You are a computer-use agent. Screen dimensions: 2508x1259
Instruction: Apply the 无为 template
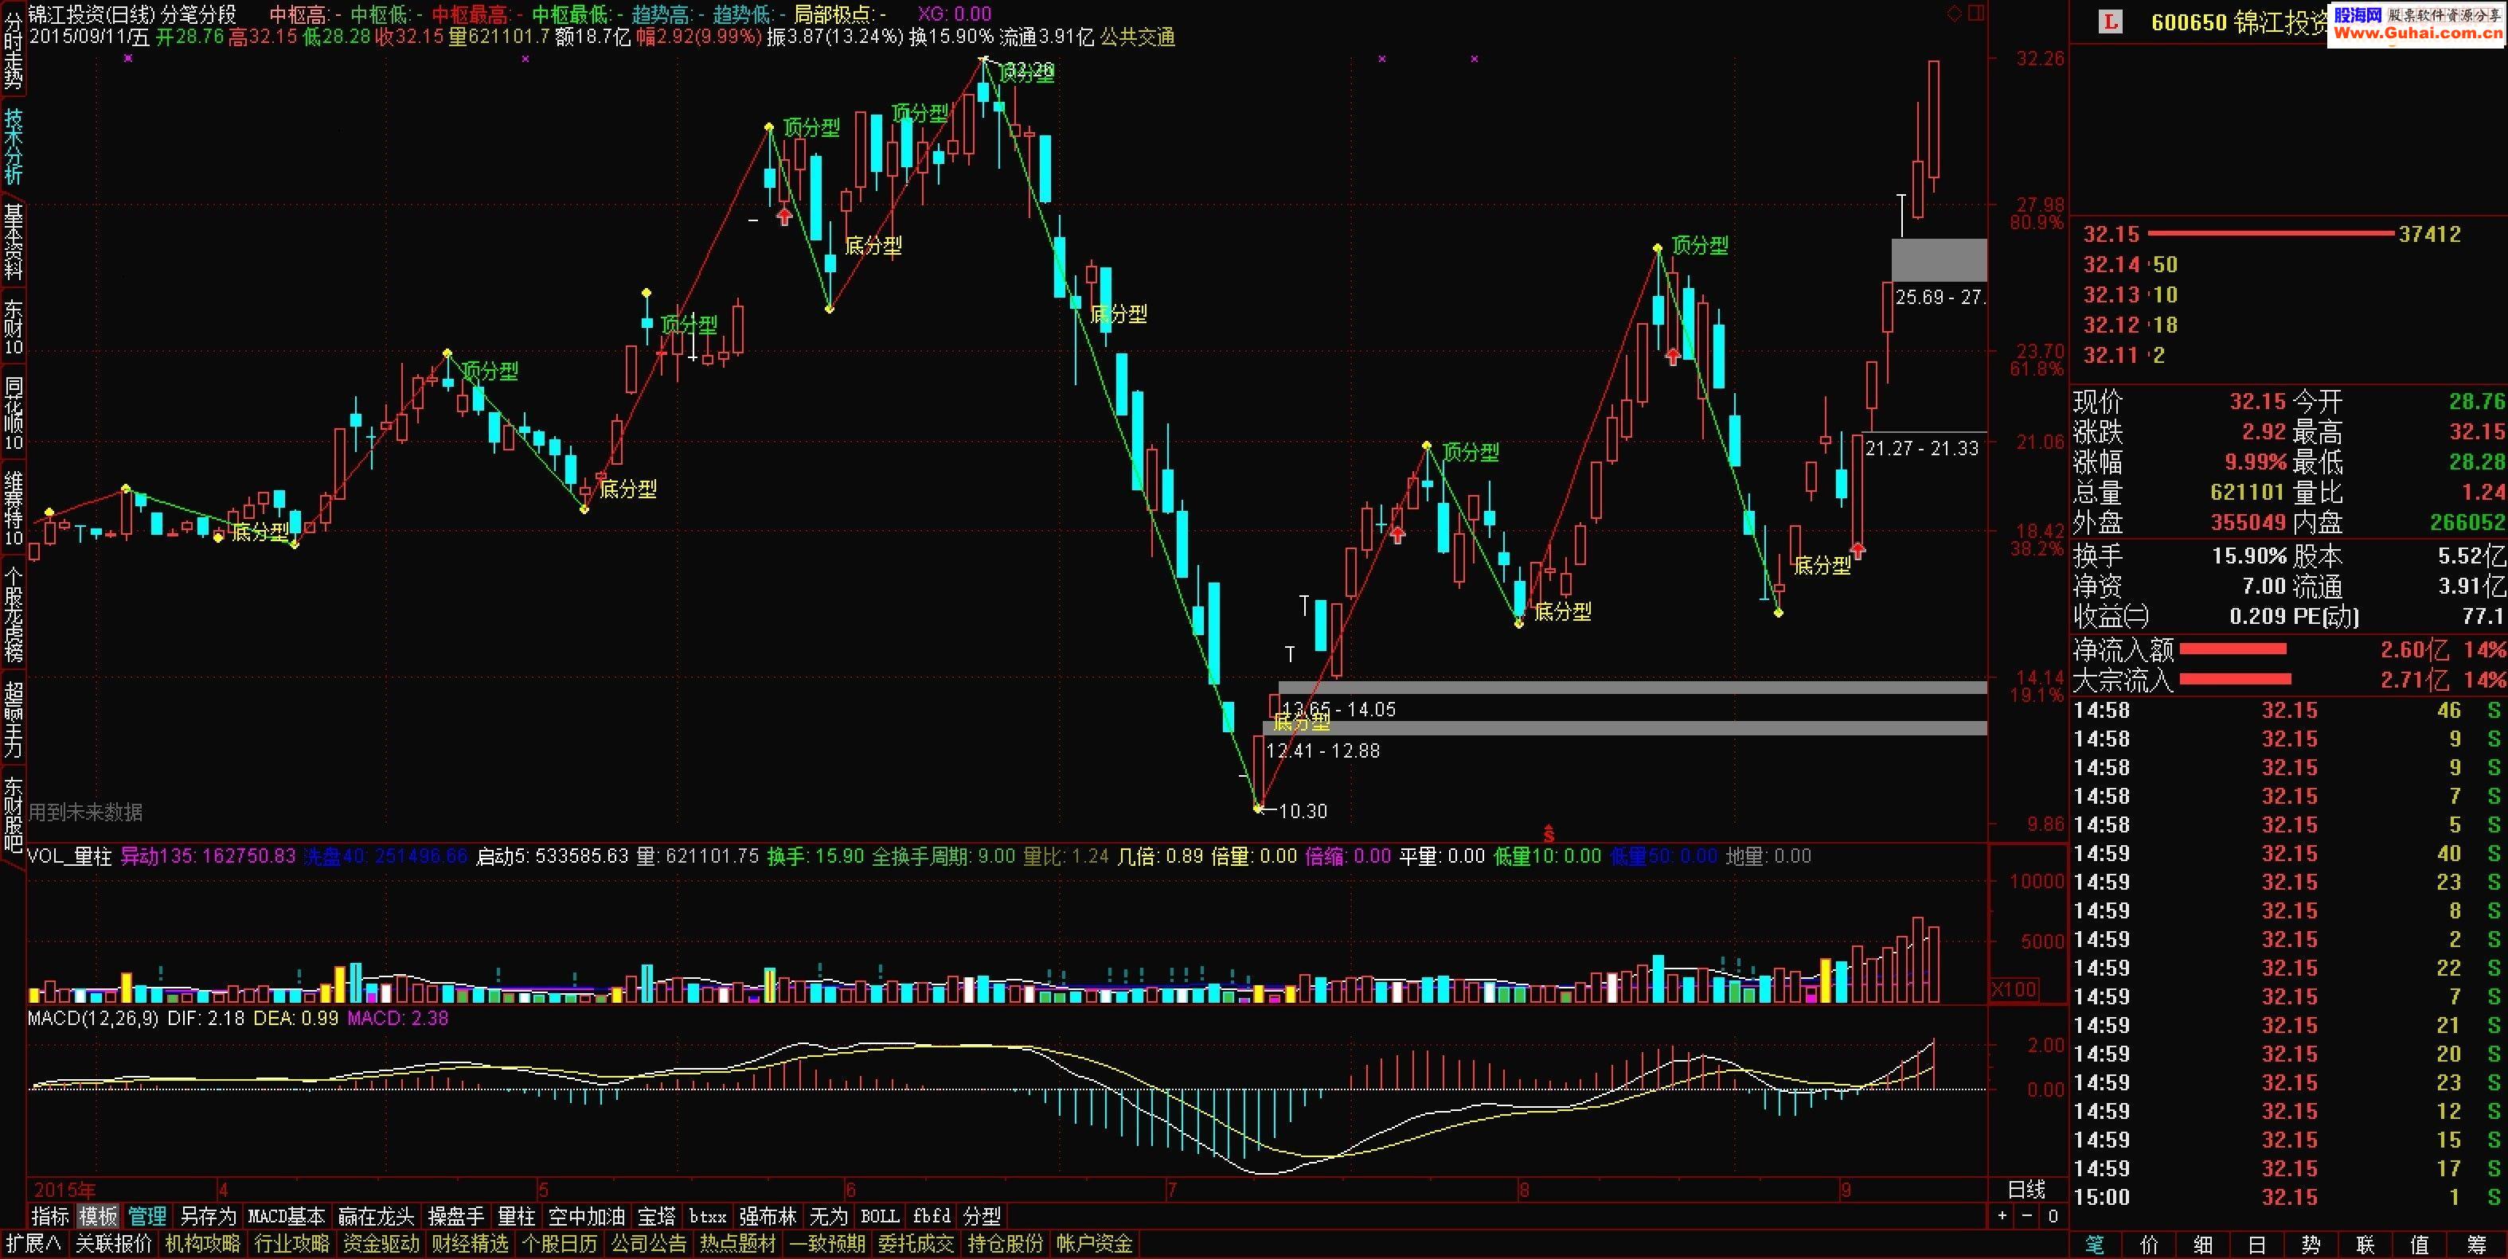[x=829, y=1216]
